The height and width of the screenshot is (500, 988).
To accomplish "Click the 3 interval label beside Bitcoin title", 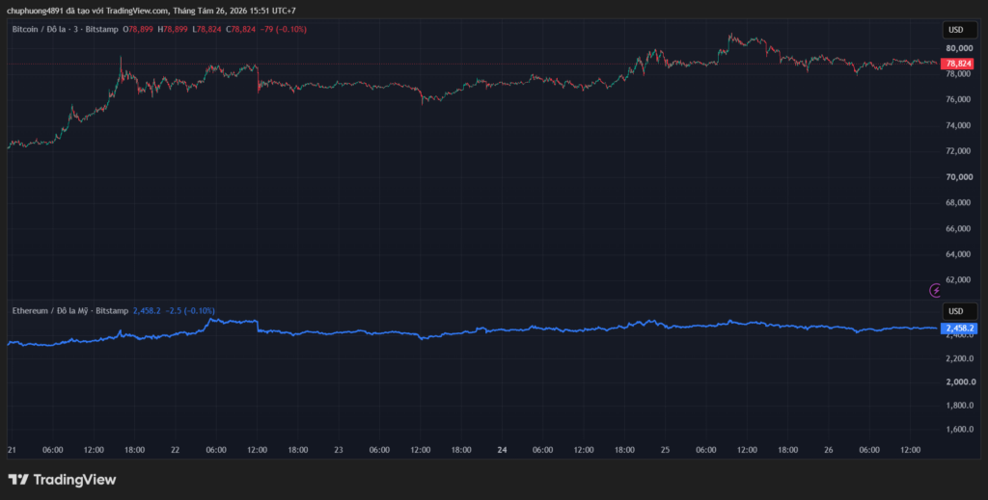I will click(73, 30).
